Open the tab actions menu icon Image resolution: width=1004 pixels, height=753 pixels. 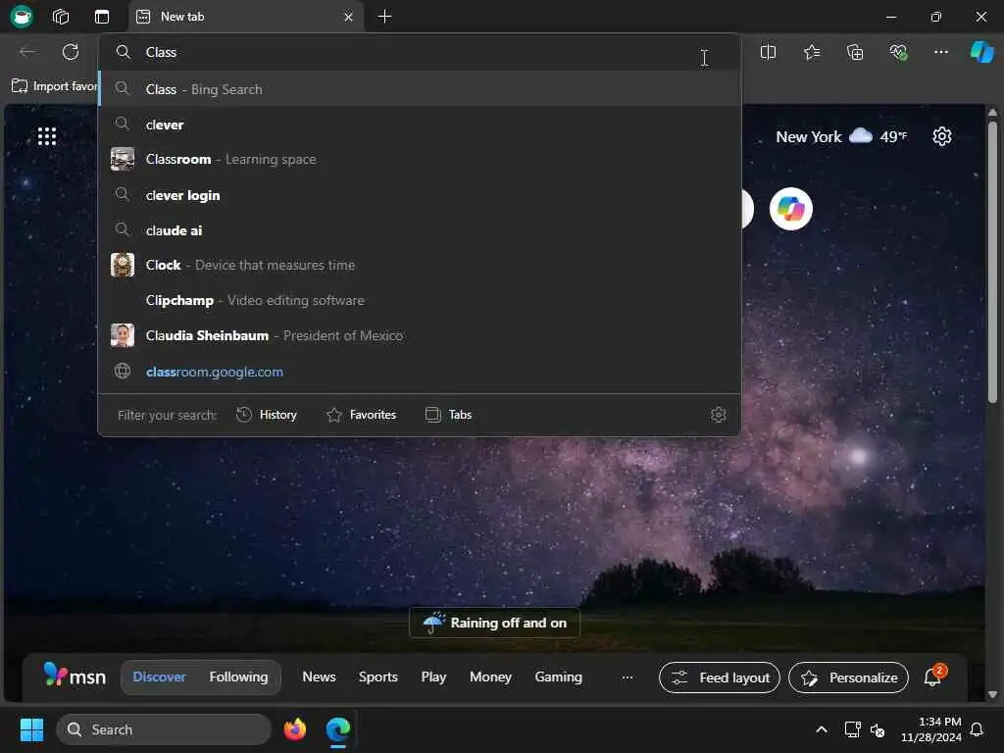pyautogui.click(x=102, y=17)
